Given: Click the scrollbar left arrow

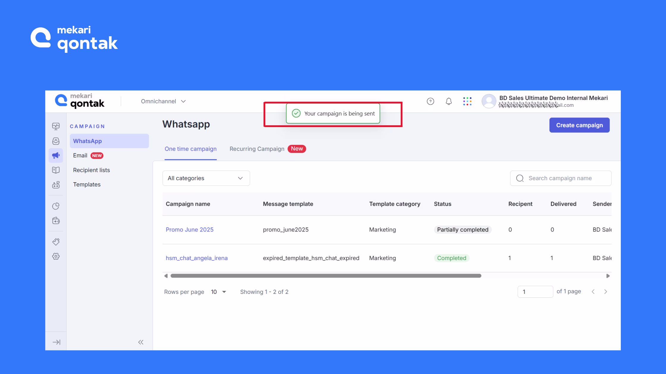Looking at the screenshot, I should tap(166, 276).
